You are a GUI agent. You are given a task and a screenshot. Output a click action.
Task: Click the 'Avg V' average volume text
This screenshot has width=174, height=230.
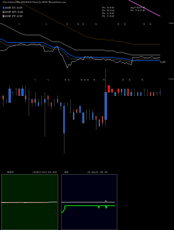[137, 8]
